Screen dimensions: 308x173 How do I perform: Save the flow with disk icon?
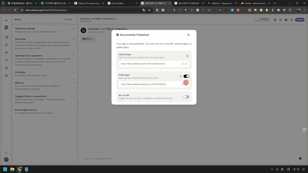(x=286, y=20)
